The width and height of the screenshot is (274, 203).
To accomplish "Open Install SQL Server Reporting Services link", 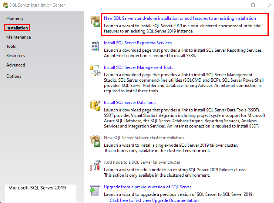I will click(138, 43).
